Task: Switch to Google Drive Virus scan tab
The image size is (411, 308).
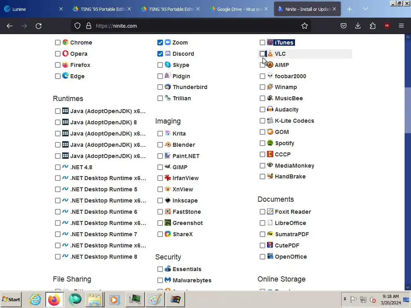Action: (238, 9)
